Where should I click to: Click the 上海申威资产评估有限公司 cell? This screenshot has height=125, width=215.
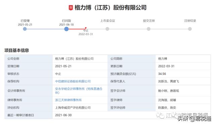73,108
